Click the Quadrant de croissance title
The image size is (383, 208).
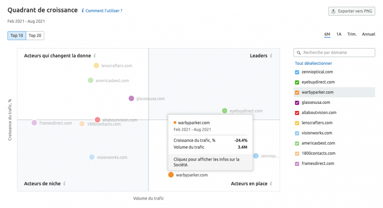[x=42, y=10]
